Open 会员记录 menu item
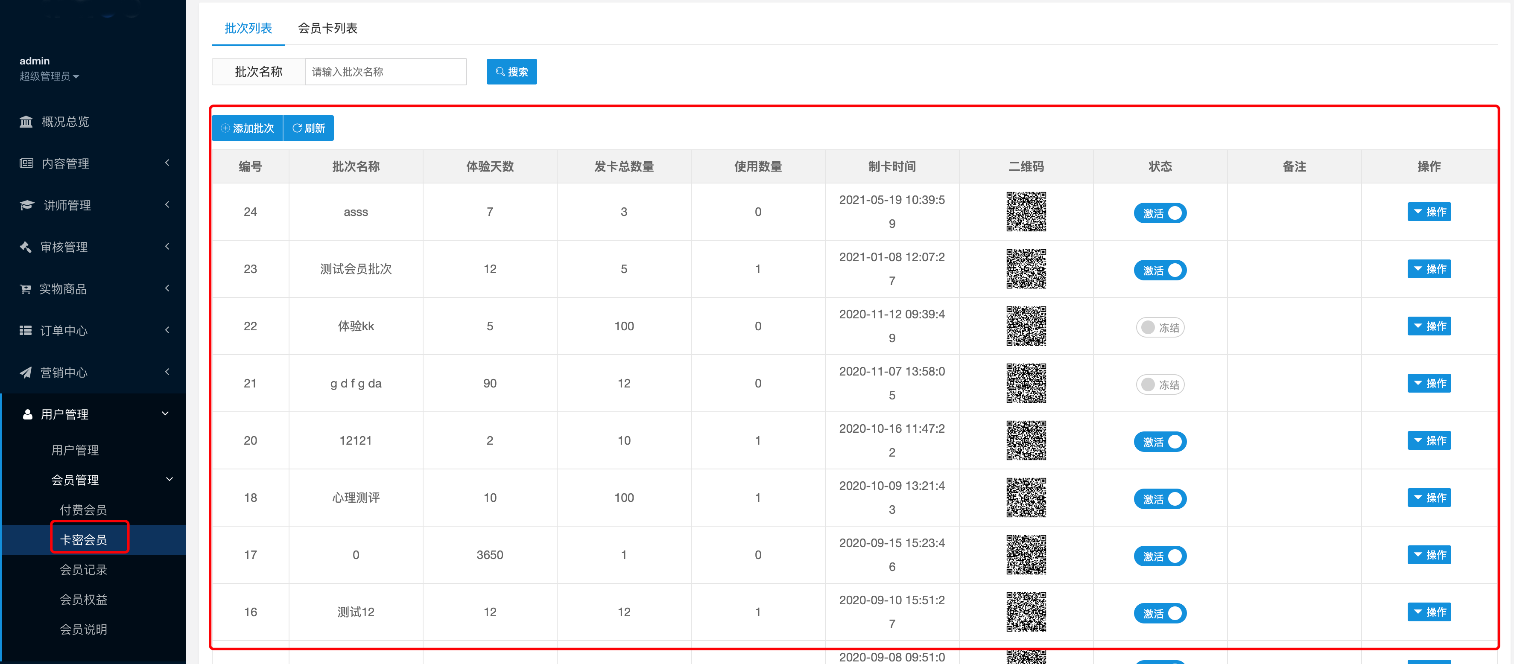This screenshot has height=664, width=1514. point(83,569)
